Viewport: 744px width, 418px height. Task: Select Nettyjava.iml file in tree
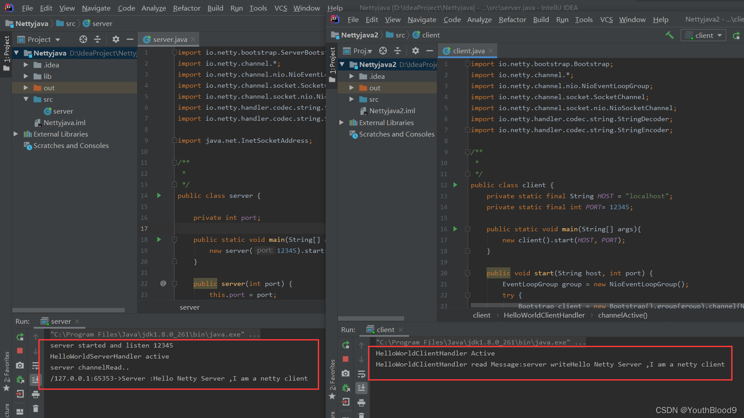click(60, 122)
